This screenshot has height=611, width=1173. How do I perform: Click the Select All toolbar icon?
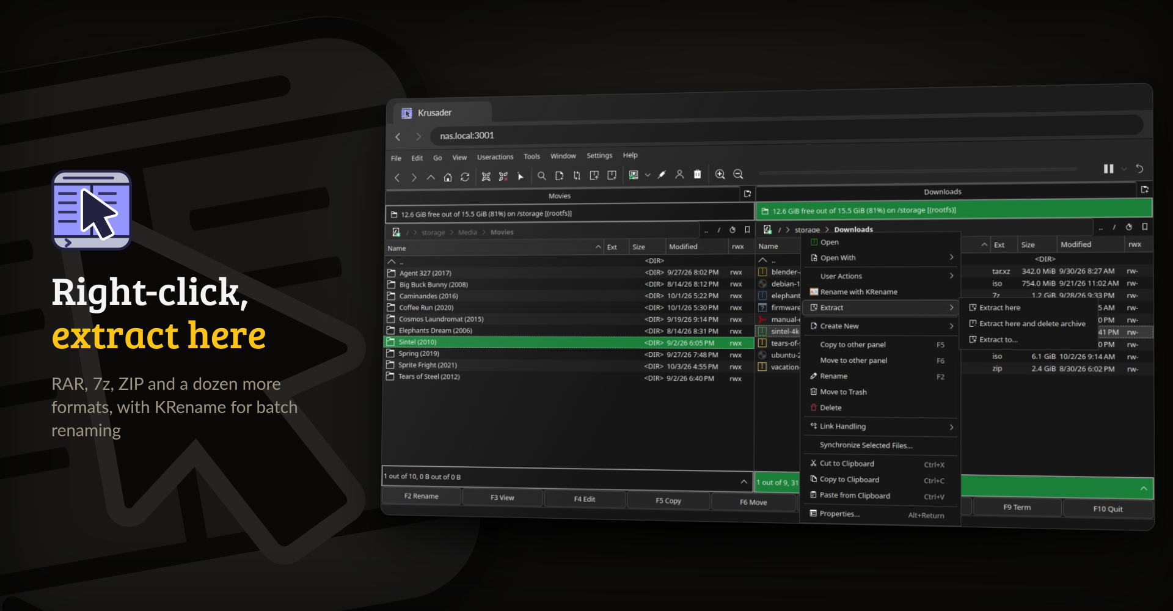point(486,177)
